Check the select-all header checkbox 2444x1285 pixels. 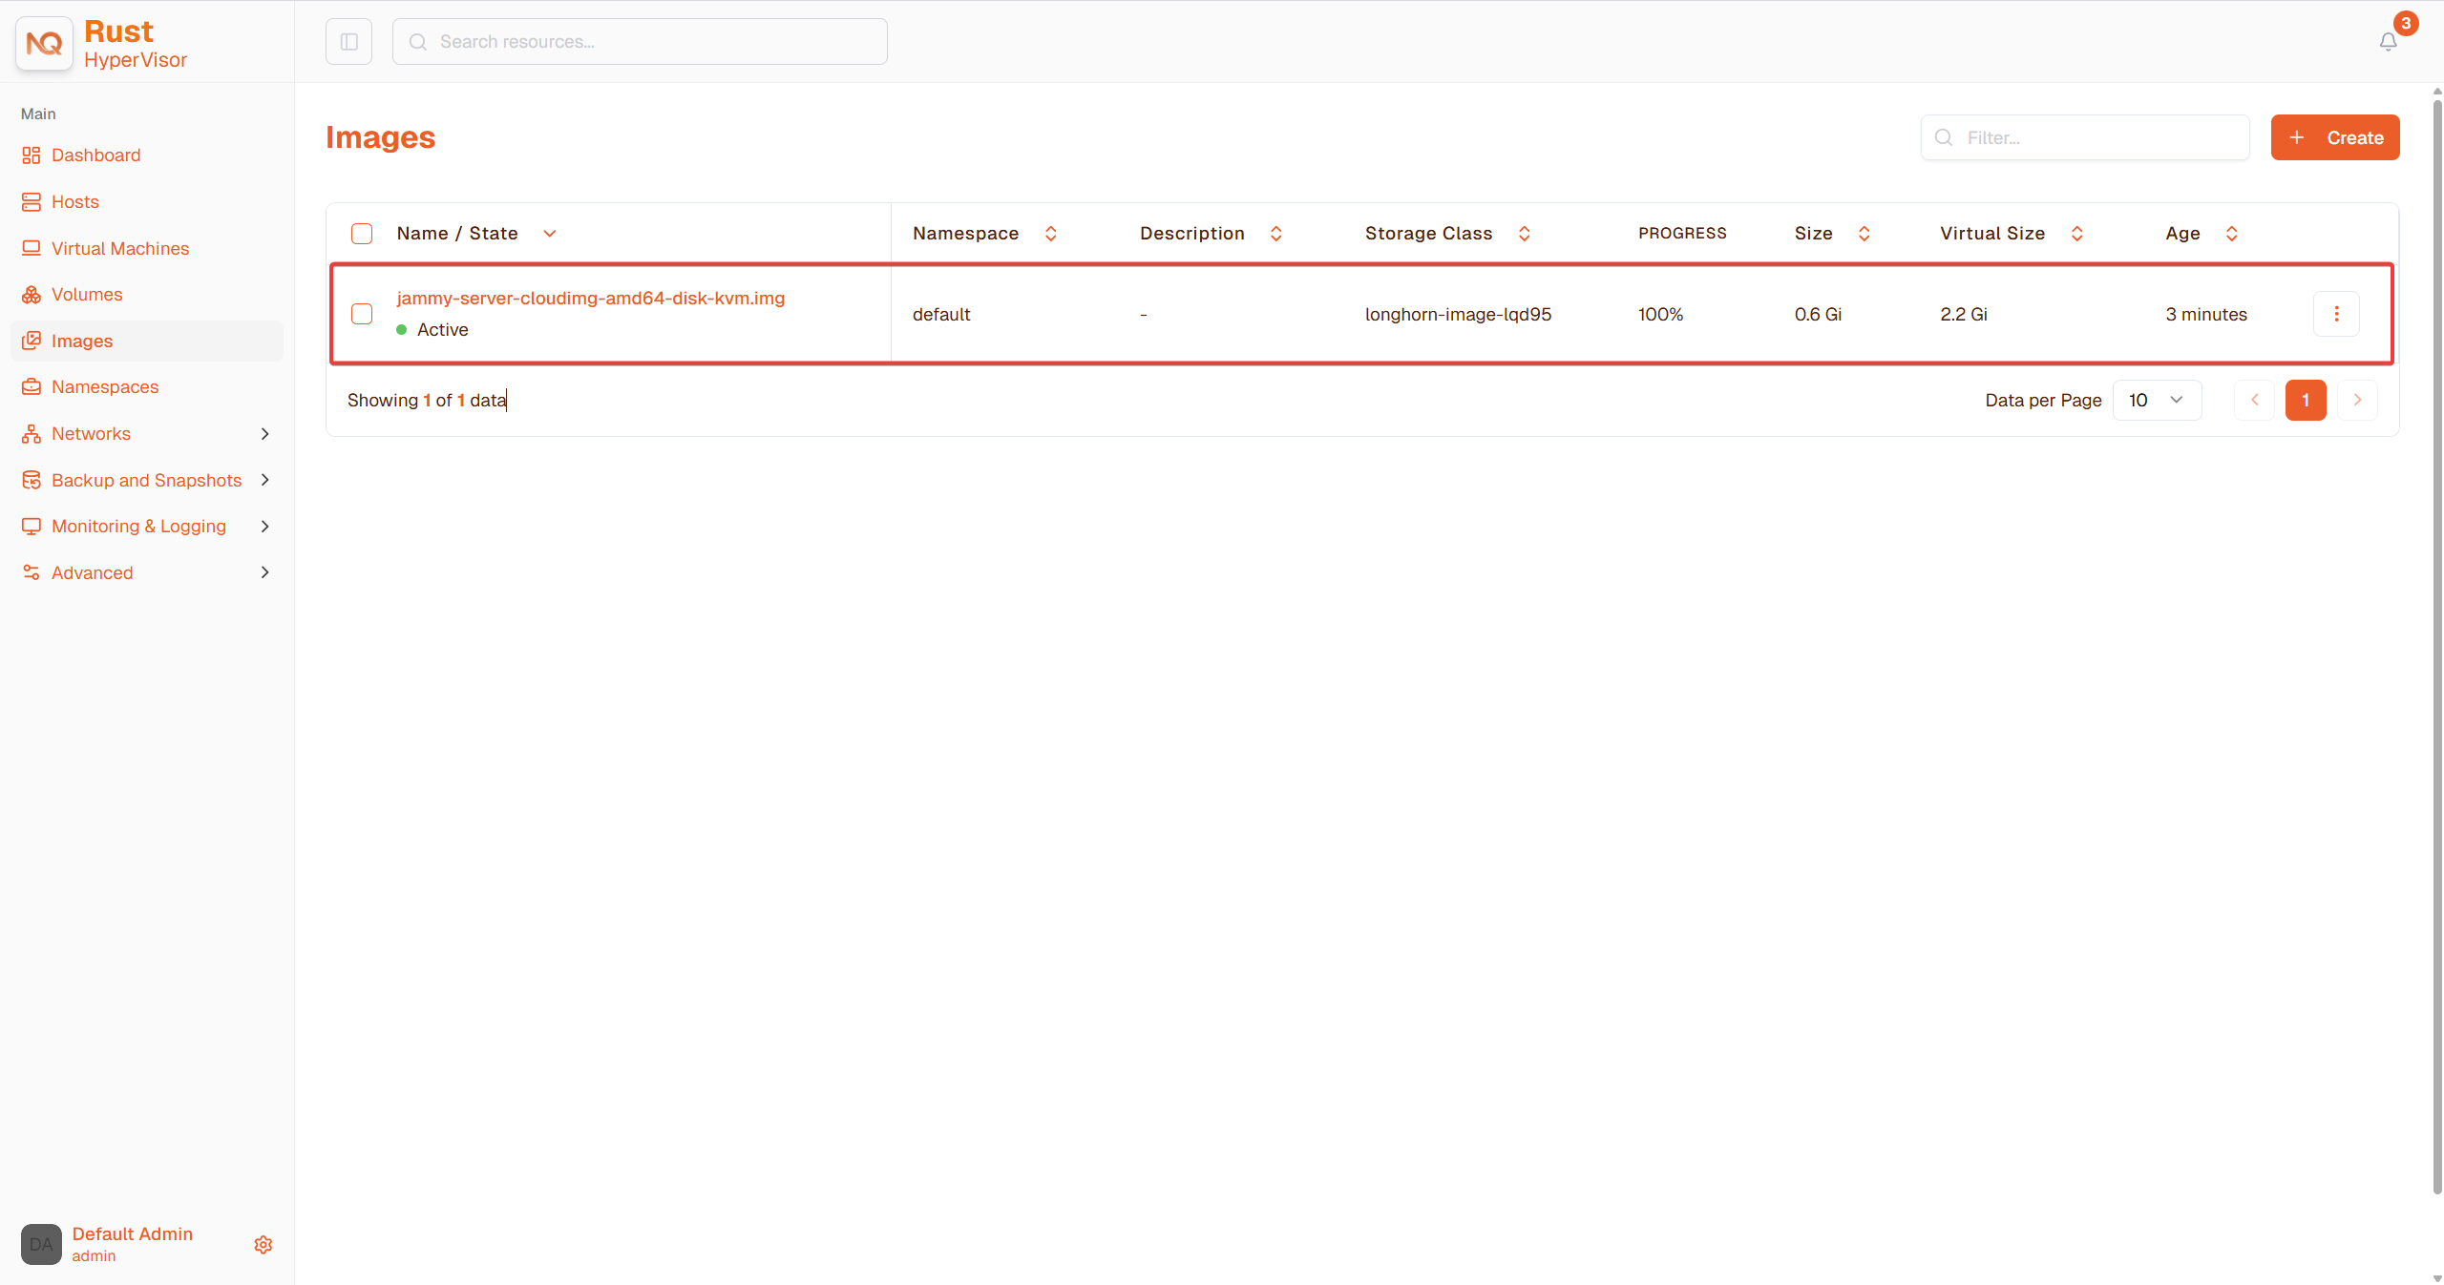click(x=362, y=234)
